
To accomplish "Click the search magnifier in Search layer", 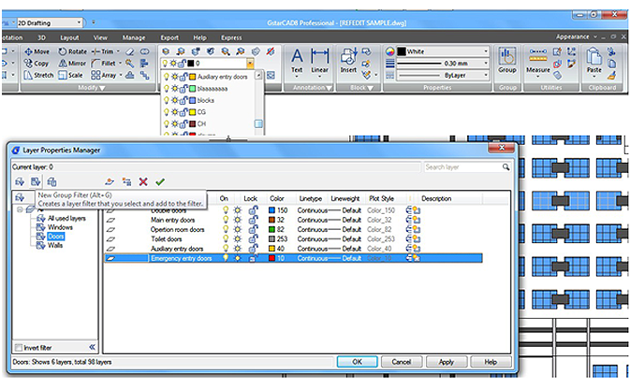I will click(x=505, y=167).
